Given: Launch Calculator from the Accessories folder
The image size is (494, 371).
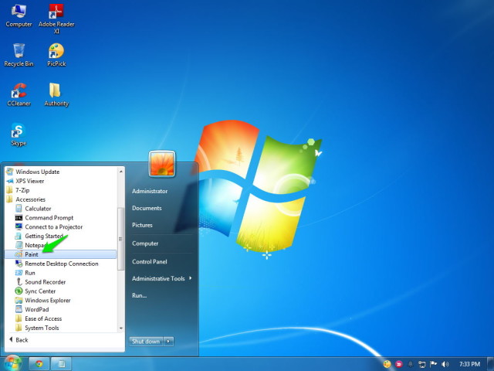Looking at the screenshot, I should click(x=38, y=209).
